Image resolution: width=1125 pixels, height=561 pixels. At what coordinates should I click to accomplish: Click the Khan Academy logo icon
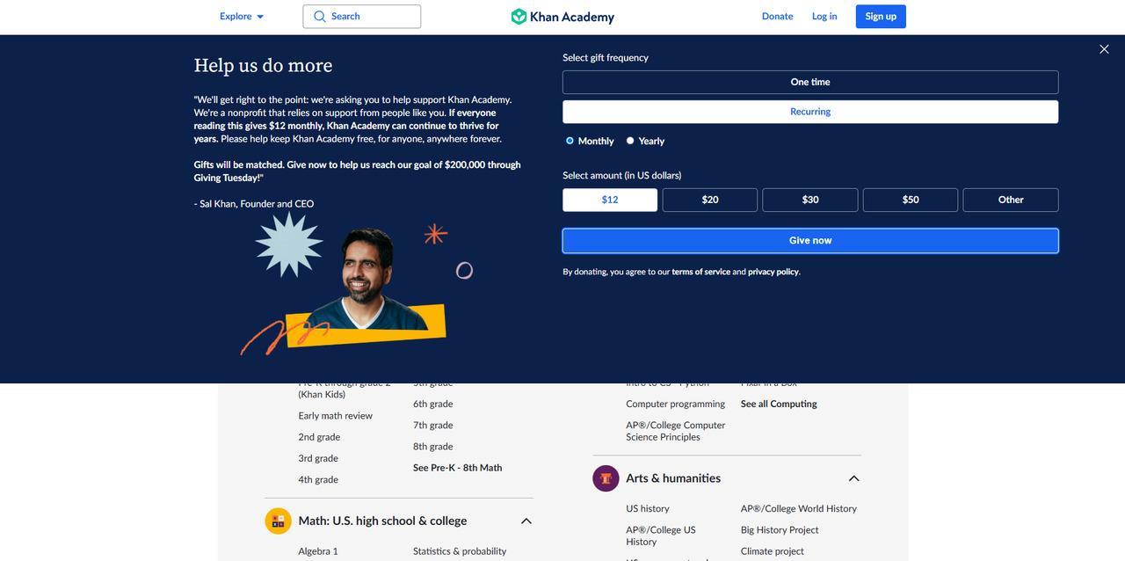519,17
